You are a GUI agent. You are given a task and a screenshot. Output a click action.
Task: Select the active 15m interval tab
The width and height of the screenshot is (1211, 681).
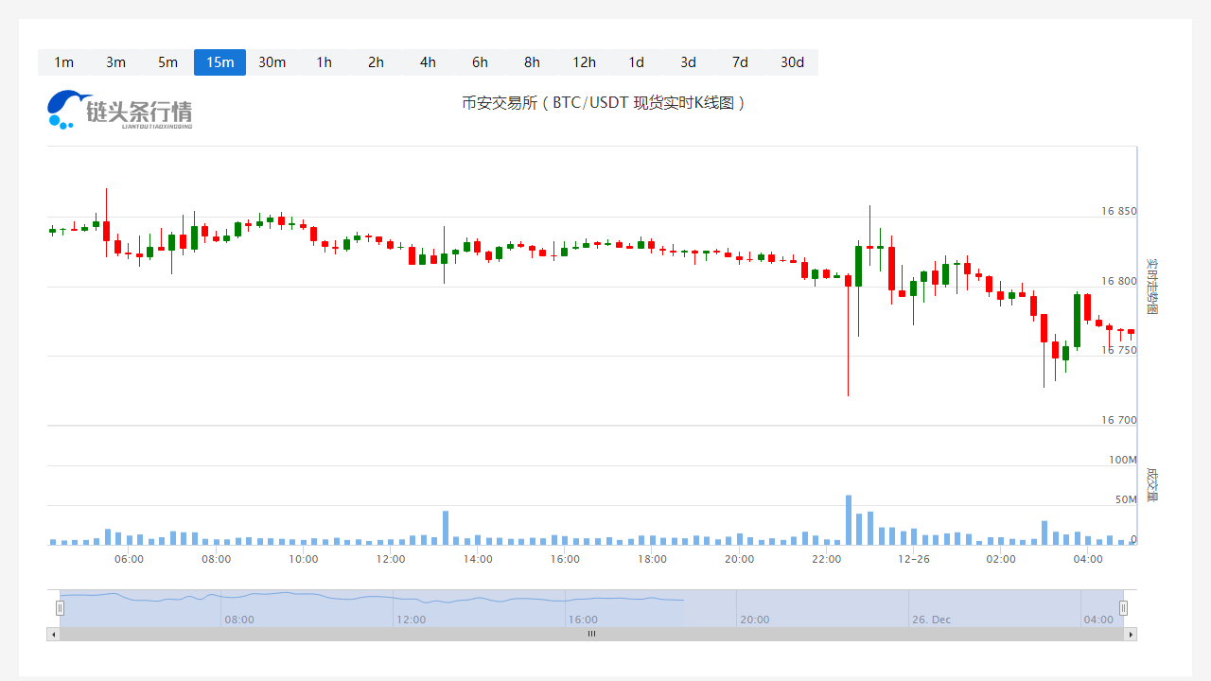click(219, 62)
